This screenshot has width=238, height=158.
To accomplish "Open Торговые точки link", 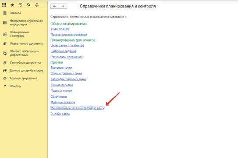I will (x=61, y=68).
